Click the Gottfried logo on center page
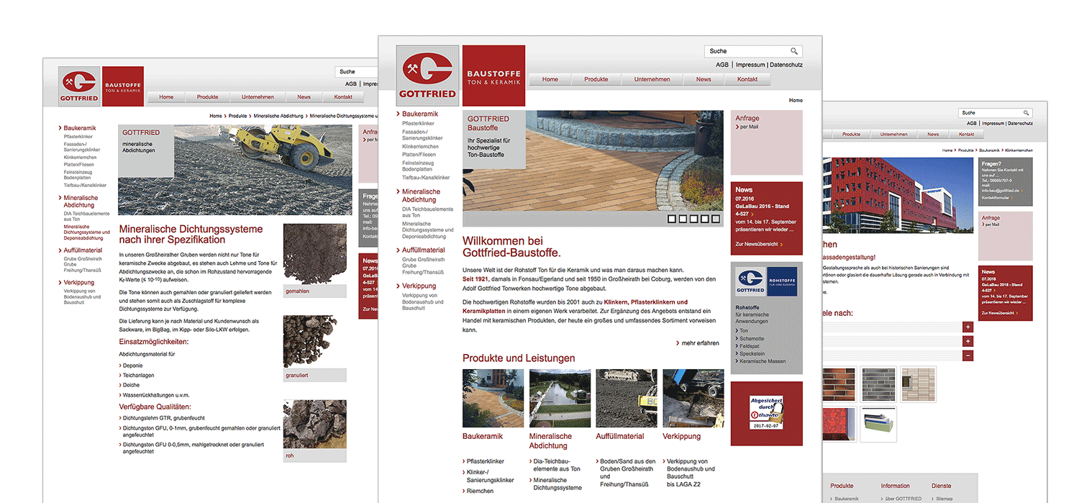This screenshot has height=503, width=1079. tap(427, 76)
